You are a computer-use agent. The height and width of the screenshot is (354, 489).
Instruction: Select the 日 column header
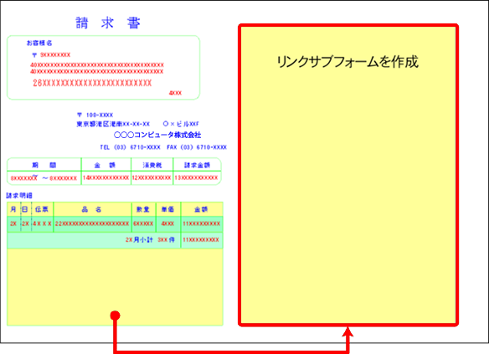[x=25, y=209]
